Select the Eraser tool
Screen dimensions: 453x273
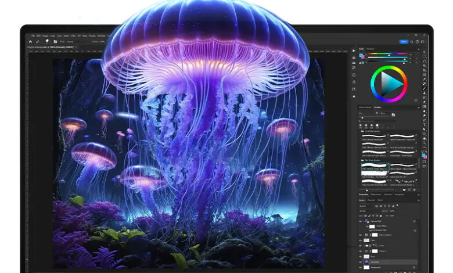click(424, 102)
